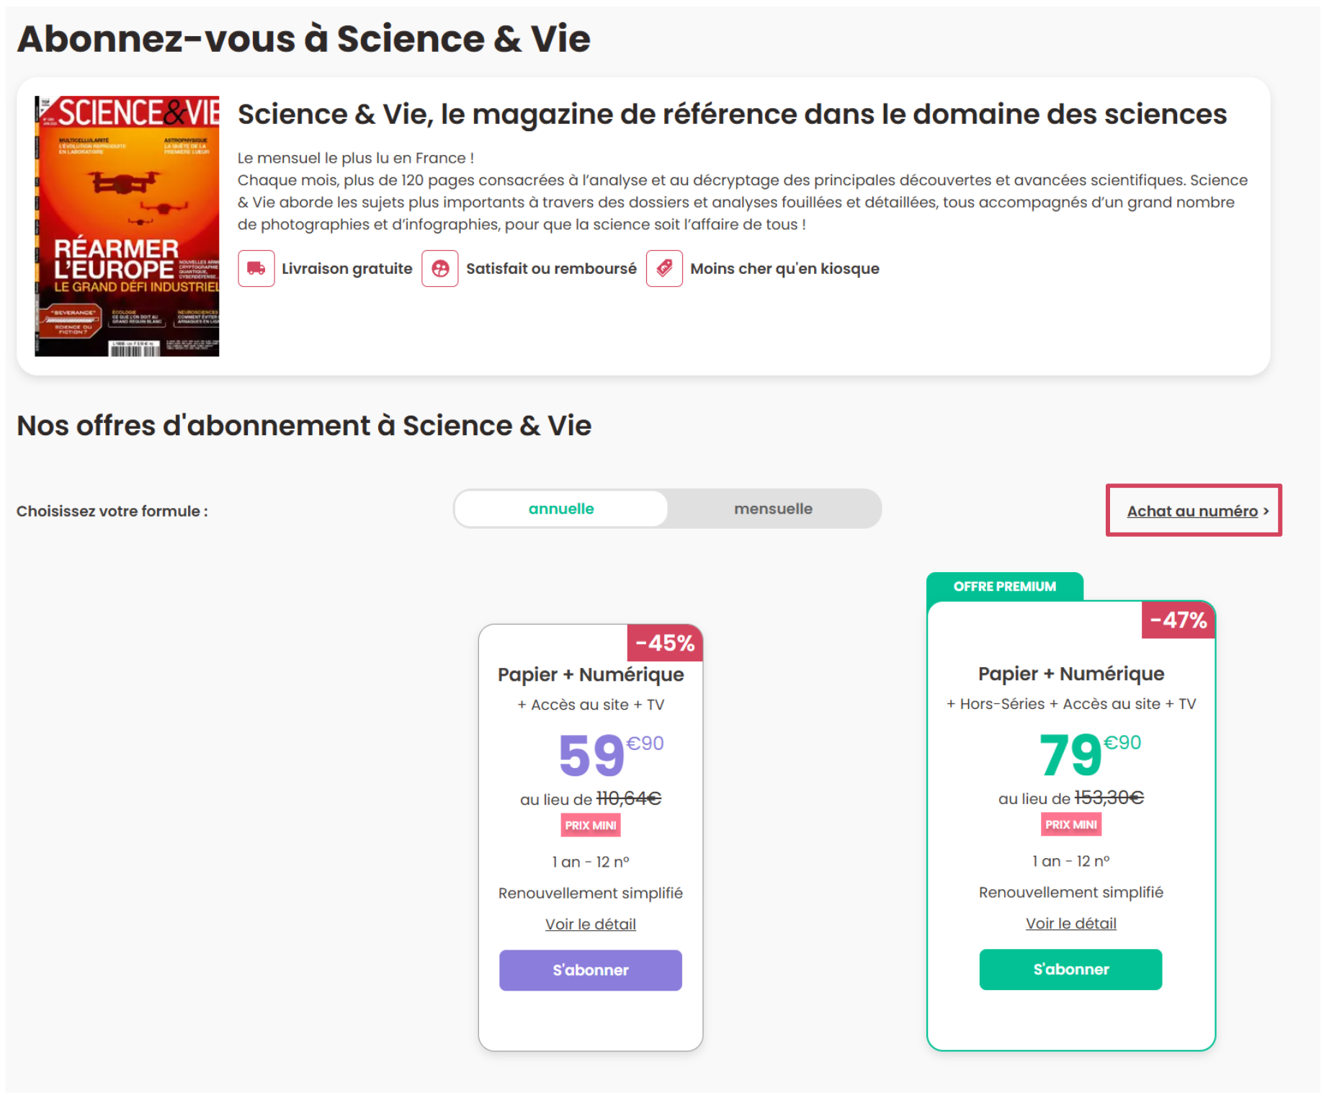The image size is (1324, 1093).
Task: Click the 'OFFRE PREMIUM' banner
Action: tap(1006, 586)
